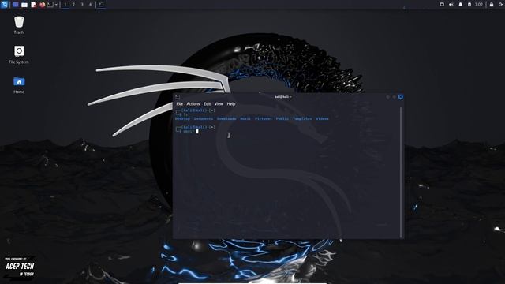
Task: Click 'Downloads' in the ls output
Action: point(226,119)
